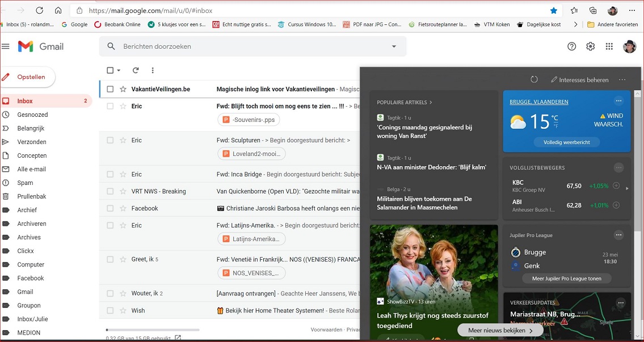
Task: Show search options dropdown in search bar
Action: click(x=394, y=47)
